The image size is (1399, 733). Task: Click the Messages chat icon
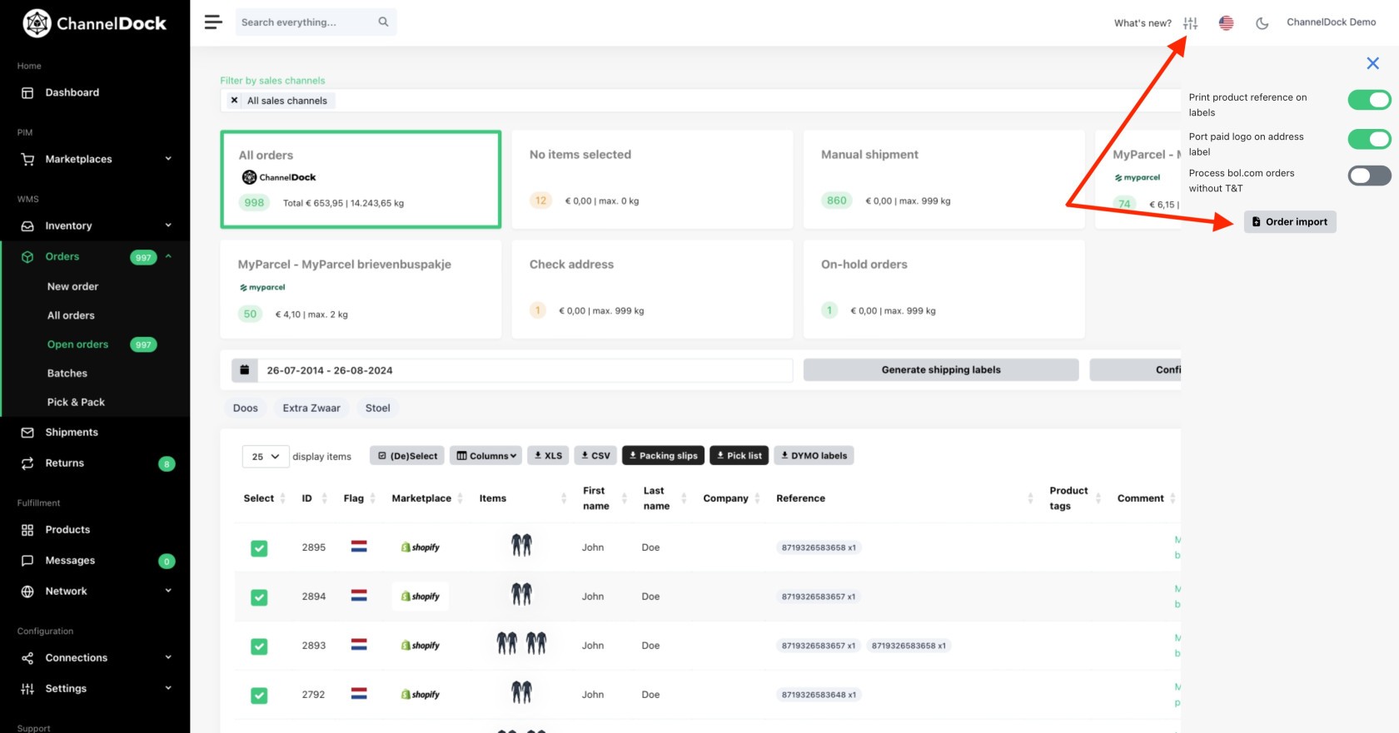[x=27, y=561]
